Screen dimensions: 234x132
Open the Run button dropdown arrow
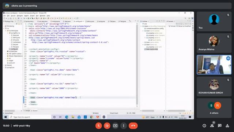(x=30, y=18)
